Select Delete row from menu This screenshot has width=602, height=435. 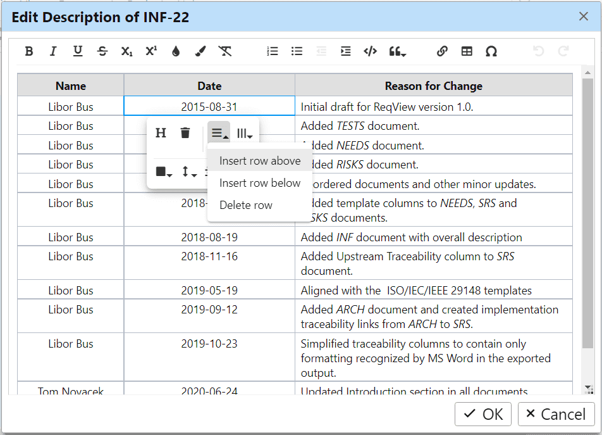pyautogui.click(x=246, y=205)
